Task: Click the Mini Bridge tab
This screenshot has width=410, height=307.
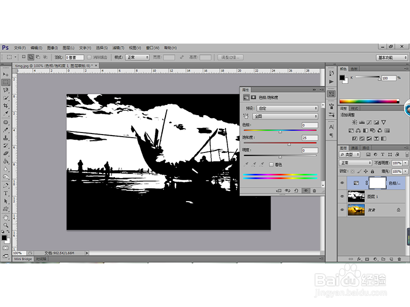Action: [23, 259]
